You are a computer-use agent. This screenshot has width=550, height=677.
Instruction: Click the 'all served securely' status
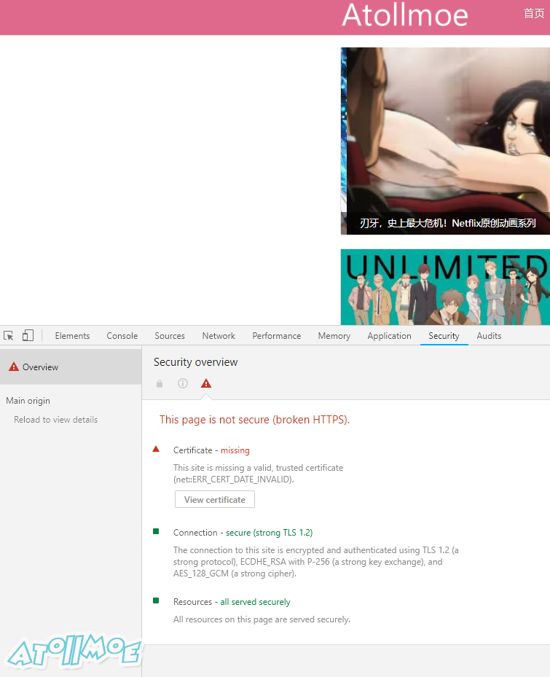pos(256,602)
